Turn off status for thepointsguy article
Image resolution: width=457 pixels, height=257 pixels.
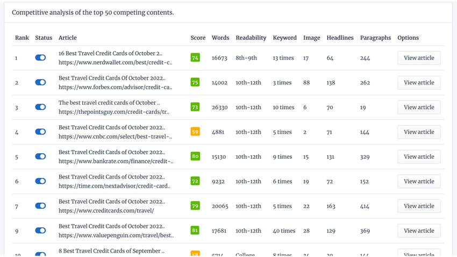40,108
